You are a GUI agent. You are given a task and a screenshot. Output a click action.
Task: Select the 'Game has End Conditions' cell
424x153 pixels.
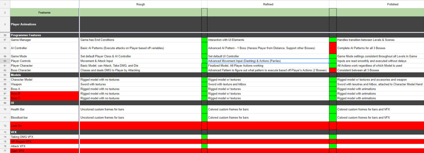click(x=140, y=40)
